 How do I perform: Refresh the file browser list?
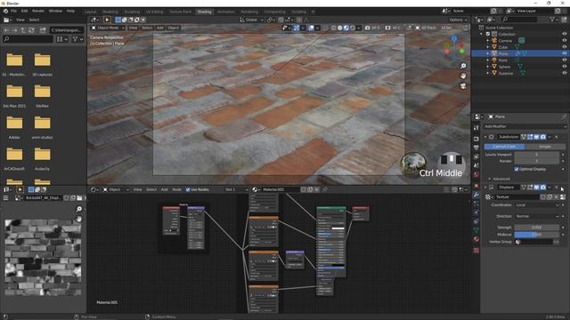click(31, 30)
